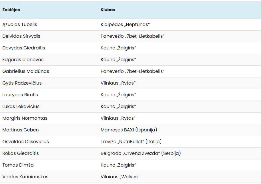Click Martinas Geben name cell

click(21, 130)
